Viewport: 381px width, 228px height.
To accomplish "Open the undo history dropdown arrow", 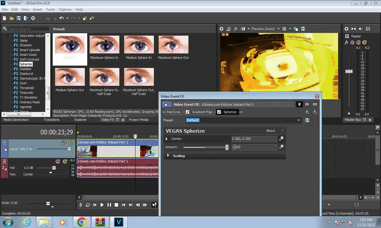I will pos(67,18).
